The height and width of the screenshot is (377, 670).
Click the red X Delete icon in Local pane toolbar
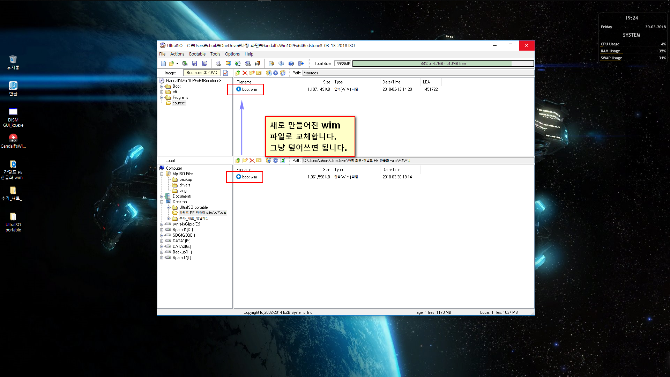252,161
